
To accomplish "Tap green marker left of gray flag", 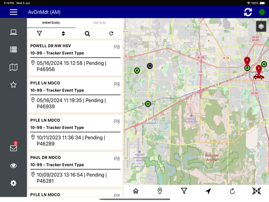I will (137, 70).
